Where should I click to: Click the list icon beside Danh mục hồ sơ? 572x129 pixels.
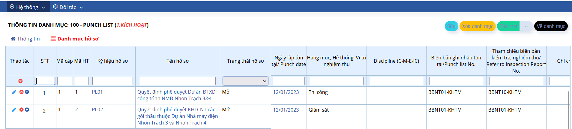pyautogui.click(x=53, y=38)
